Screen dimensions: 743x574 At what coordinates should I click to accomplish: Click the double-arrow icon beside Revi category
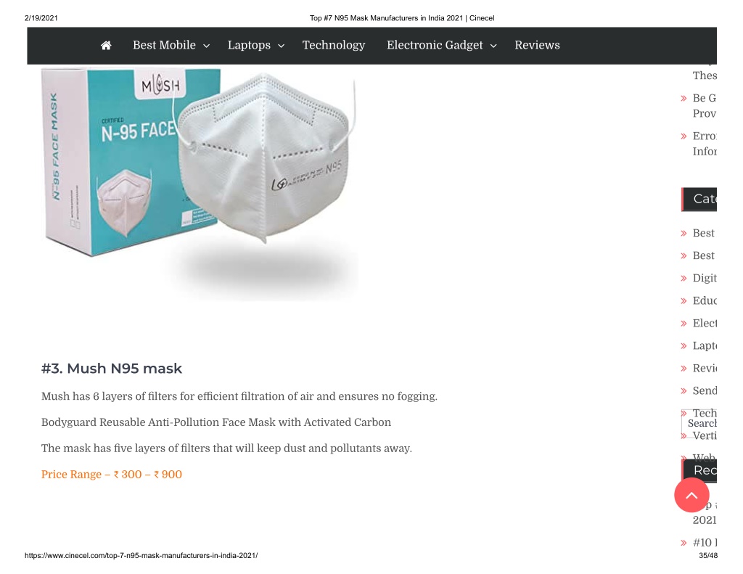(684, 369)
